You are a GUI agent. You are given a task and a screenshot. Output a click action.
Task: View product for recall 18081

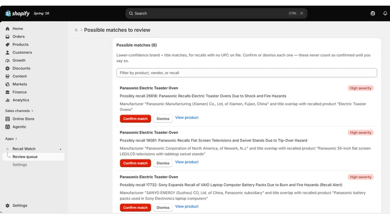click(x=187, y=162)
